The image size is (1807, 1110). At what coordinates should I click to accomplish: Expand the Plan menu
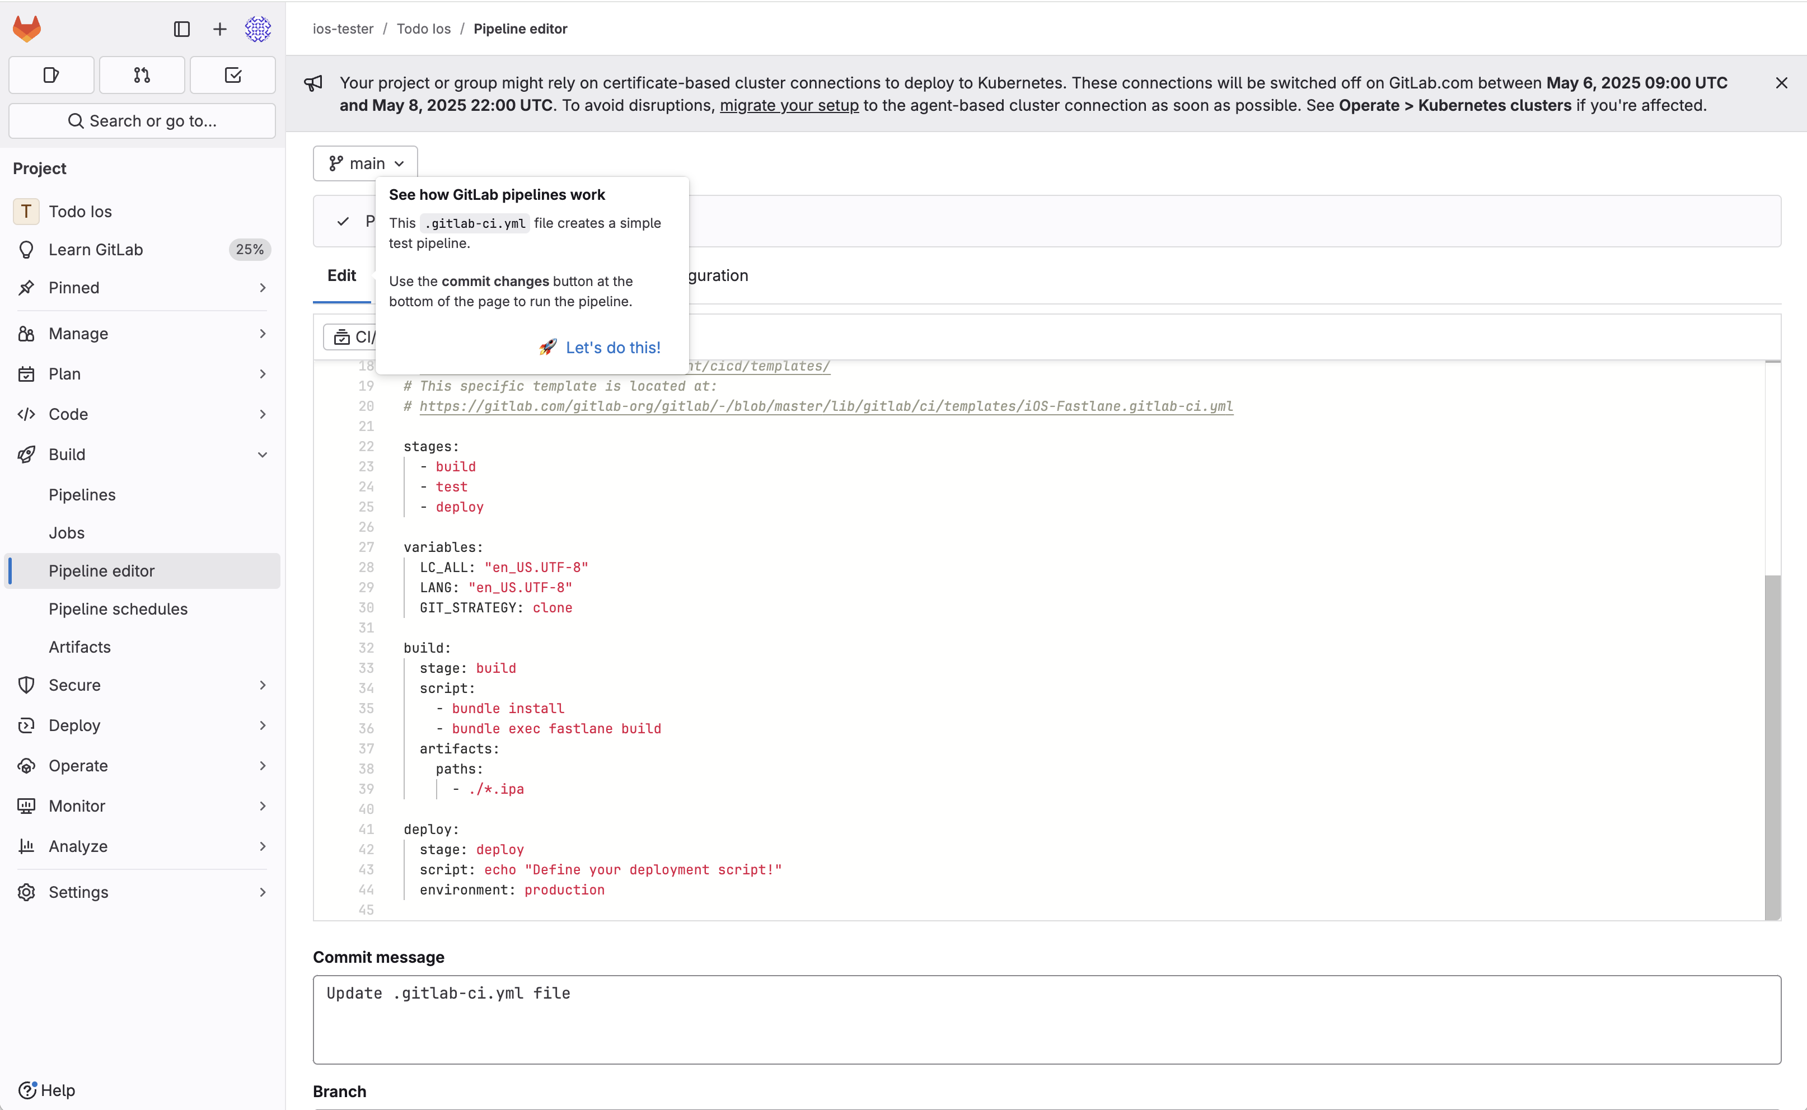(x=142, y=374)
